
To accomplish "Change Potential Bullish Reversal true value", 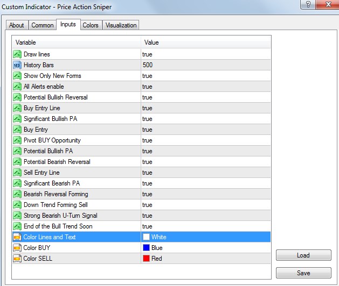I will pos(205,97).
